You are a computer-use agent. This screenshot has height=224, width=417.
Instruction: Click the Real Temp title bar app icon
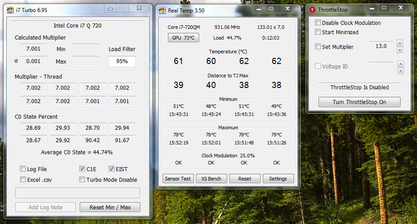click(x=162, y=11)
